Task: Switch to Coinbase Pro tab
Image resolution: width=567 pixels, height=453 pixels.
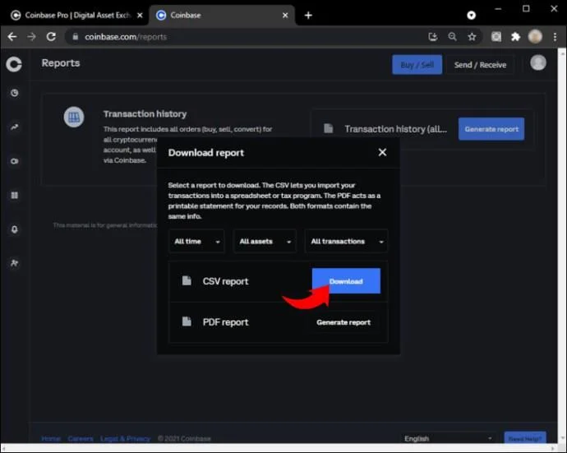Action: click(x=76, y=15)
